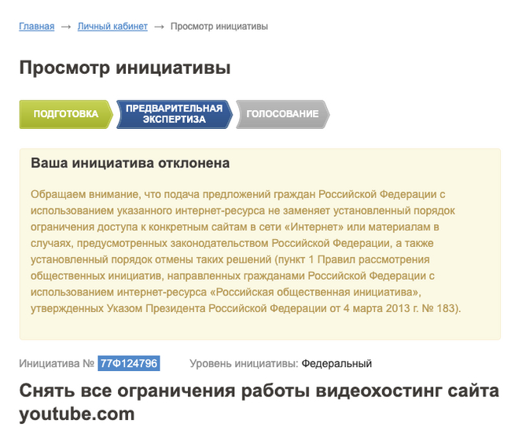Click the Инициатива № label
Viewport: 511px width, 434px height.
57,363
